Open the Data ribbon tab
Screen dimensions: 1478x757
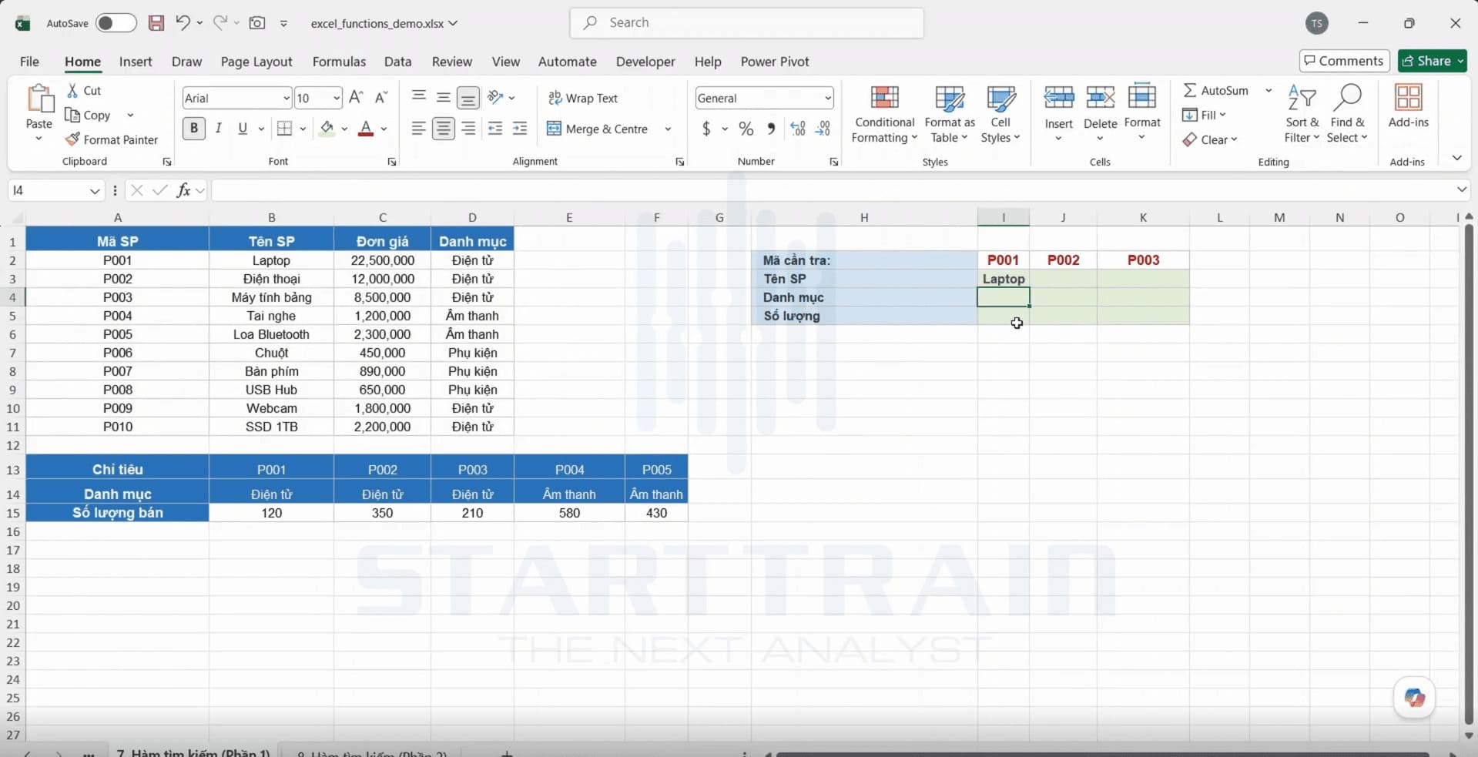tap(397, 62)
